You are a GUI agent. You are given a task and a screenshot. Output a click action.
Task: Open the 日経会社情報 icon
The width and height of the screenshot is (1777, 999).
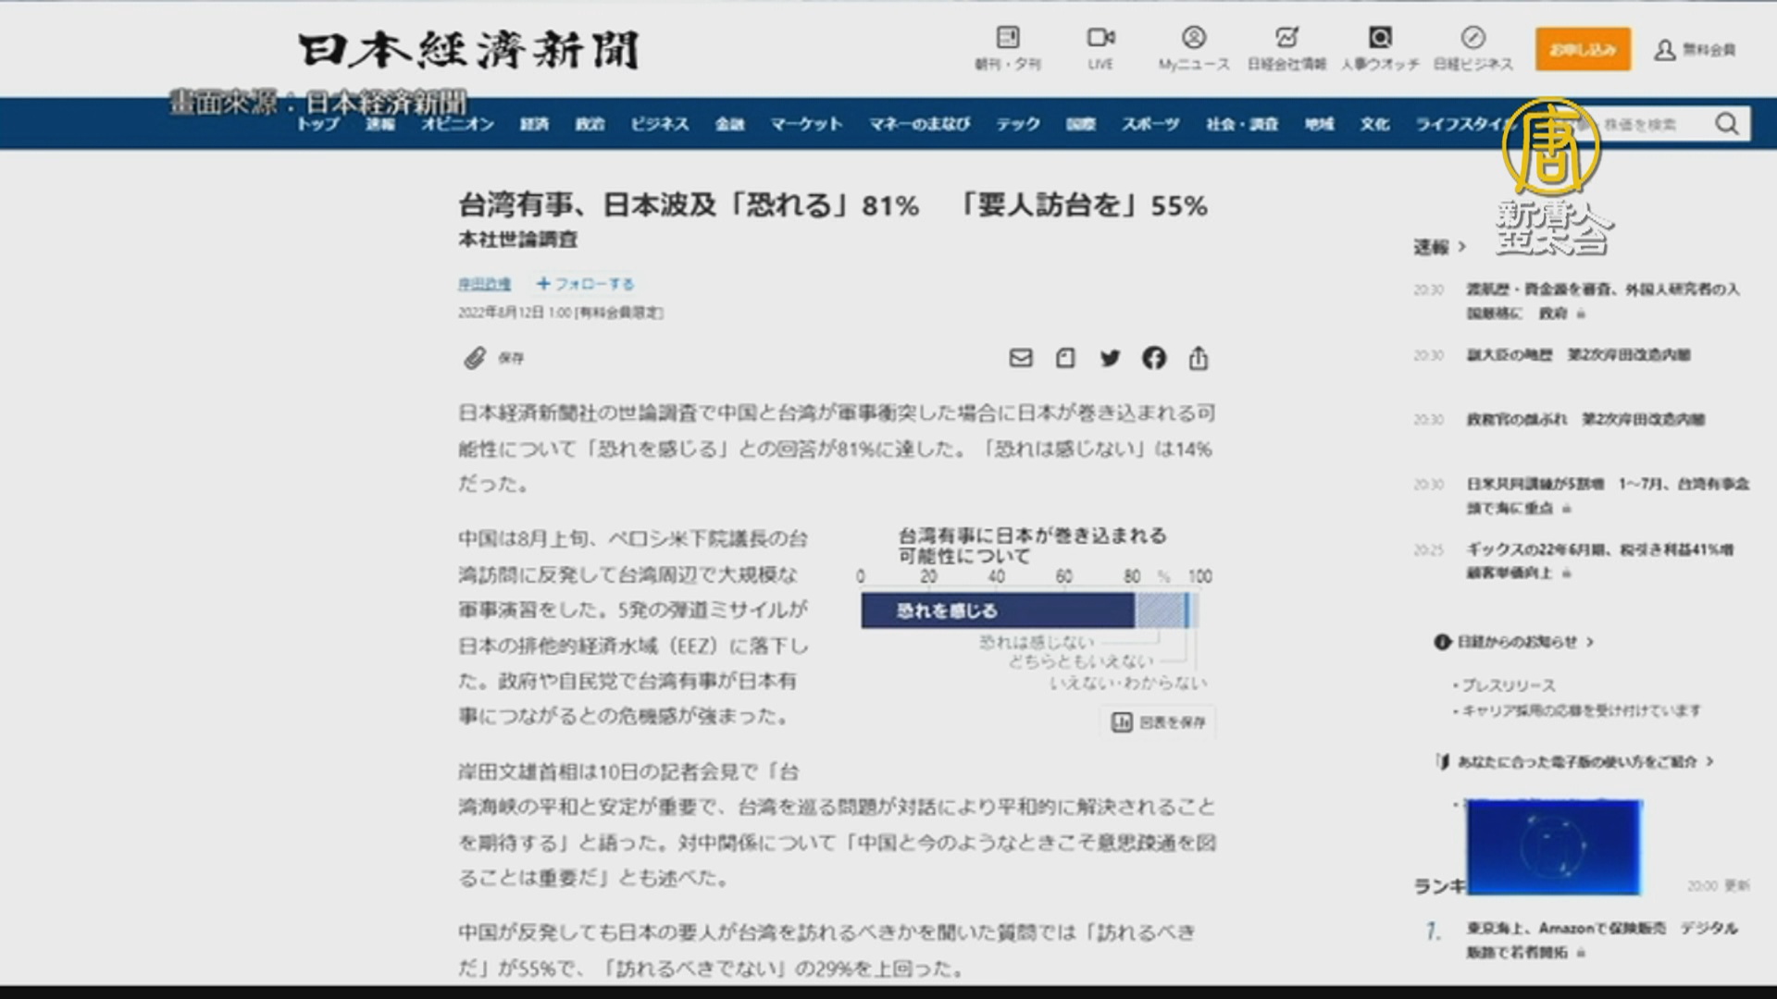1286,38
